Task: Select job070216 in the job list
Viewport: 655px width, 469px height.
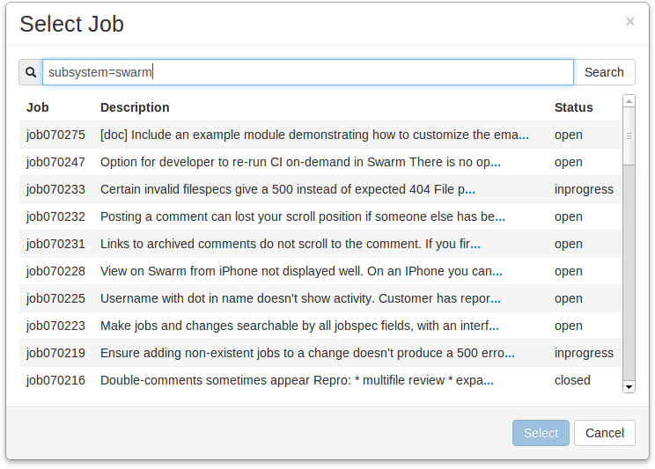Action: (x=320, y=380)
